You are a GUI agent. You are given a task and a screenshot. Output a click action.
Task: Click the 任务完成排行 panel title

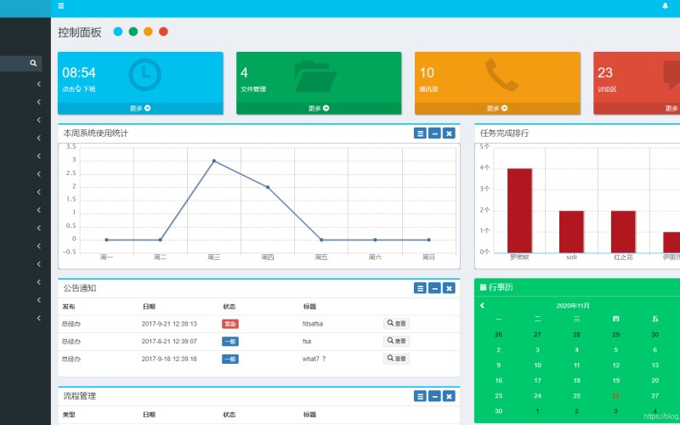coord(504,133)
